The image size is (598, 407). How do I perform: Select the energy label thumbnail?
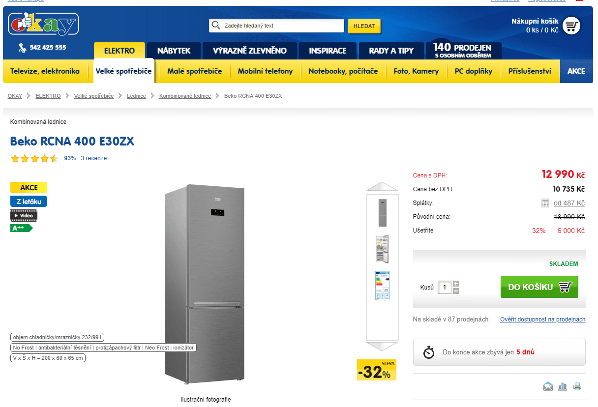(x=382, y=286)
